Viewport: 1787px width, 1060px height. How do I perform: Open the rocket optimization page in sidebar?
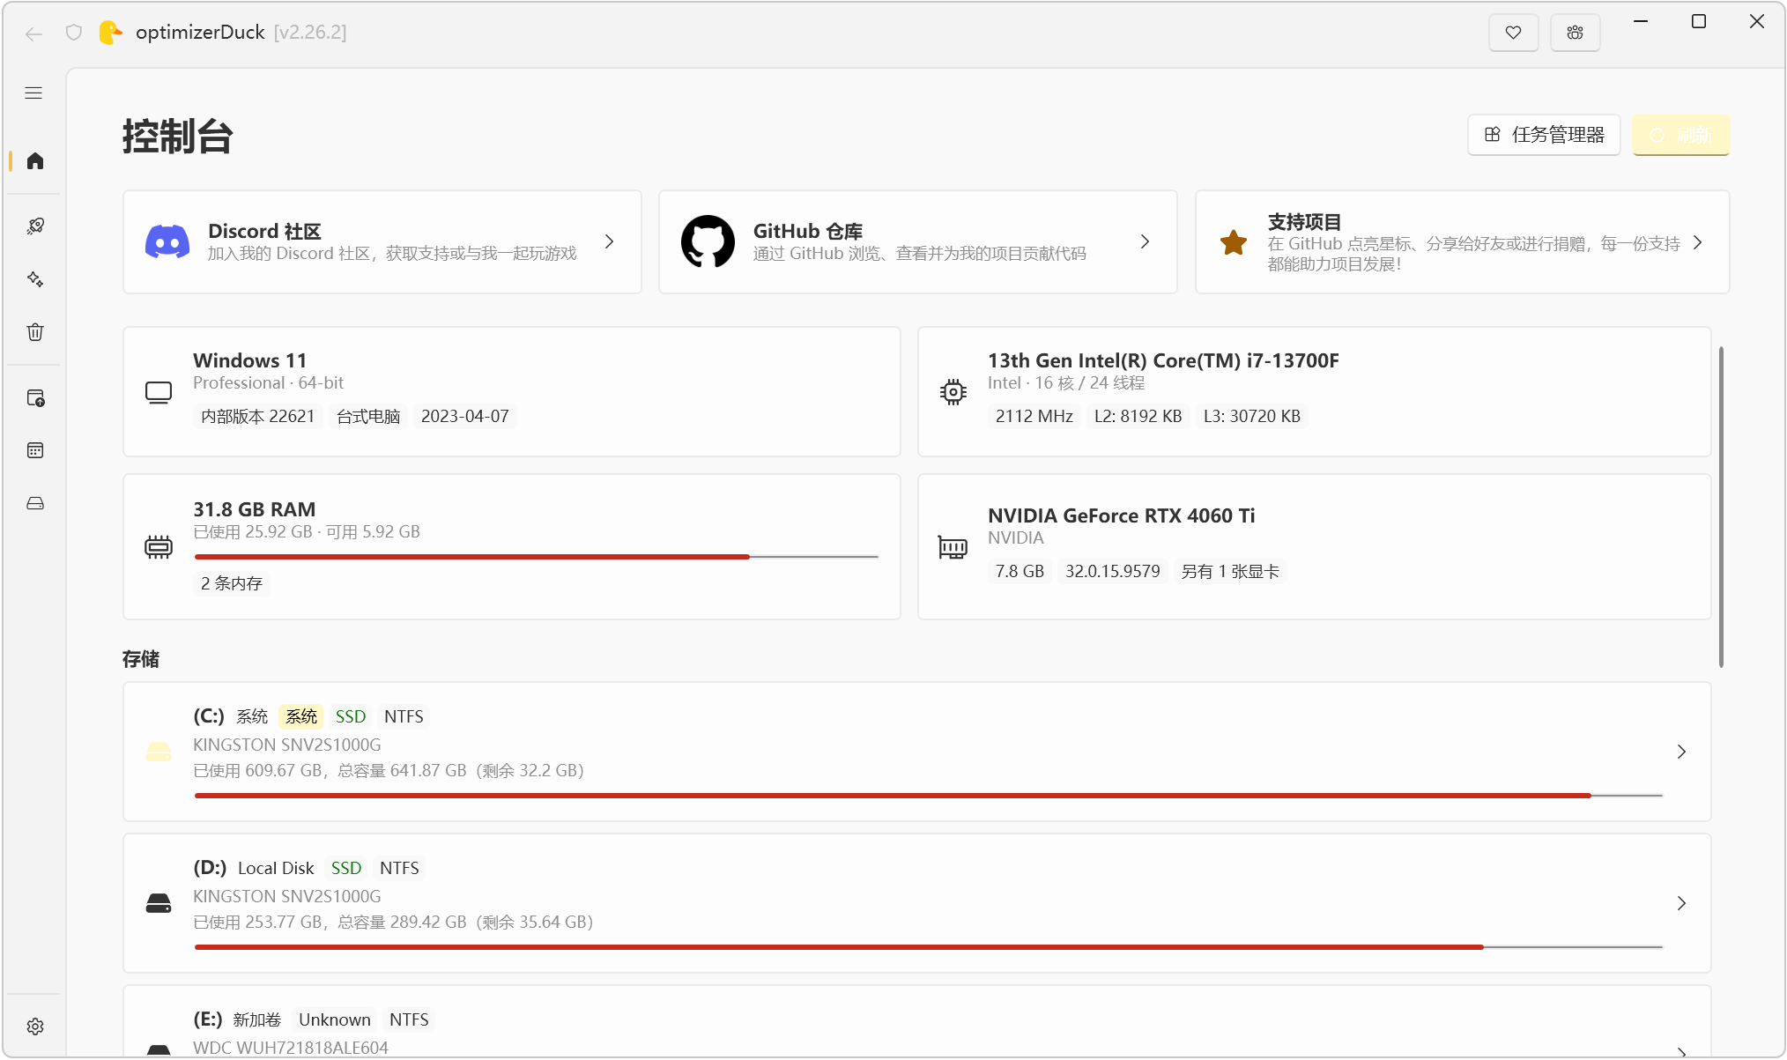(35, 226)
